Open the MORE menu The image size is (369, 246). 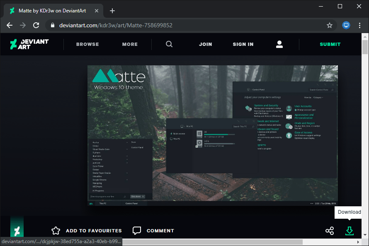(130, 44)
